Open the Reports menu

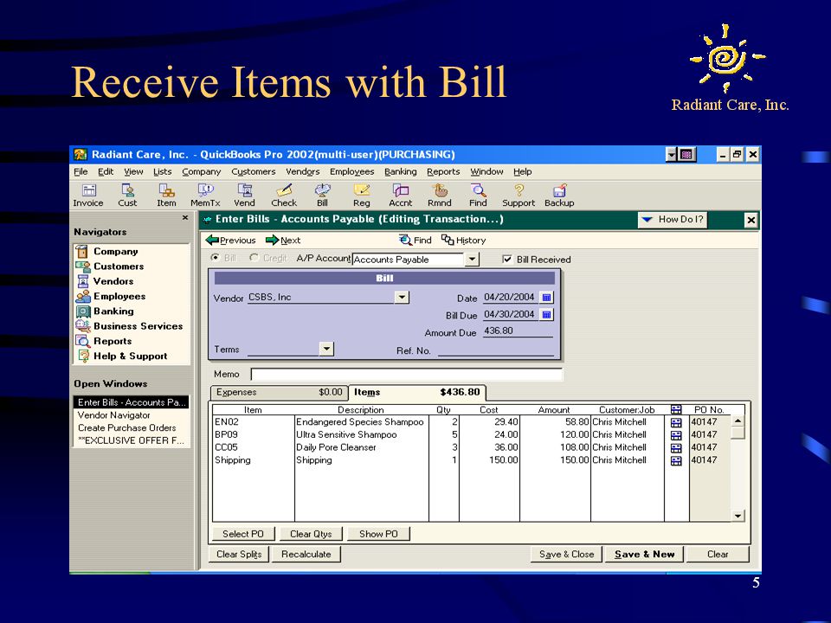click(x=443, y=171)
